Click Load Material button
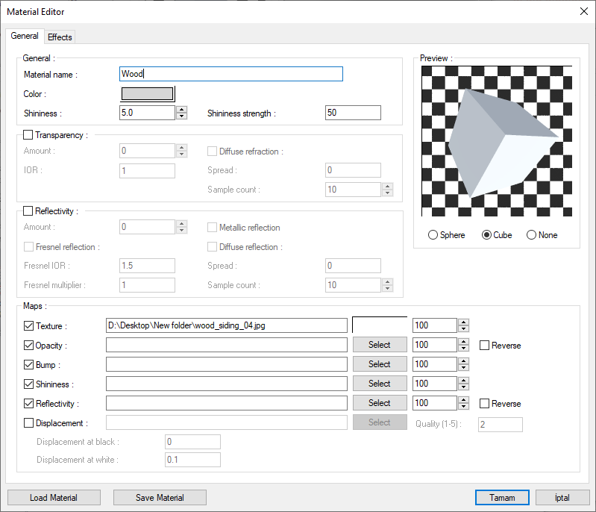Viewport: 596px width, 512px height. point(54,498)
